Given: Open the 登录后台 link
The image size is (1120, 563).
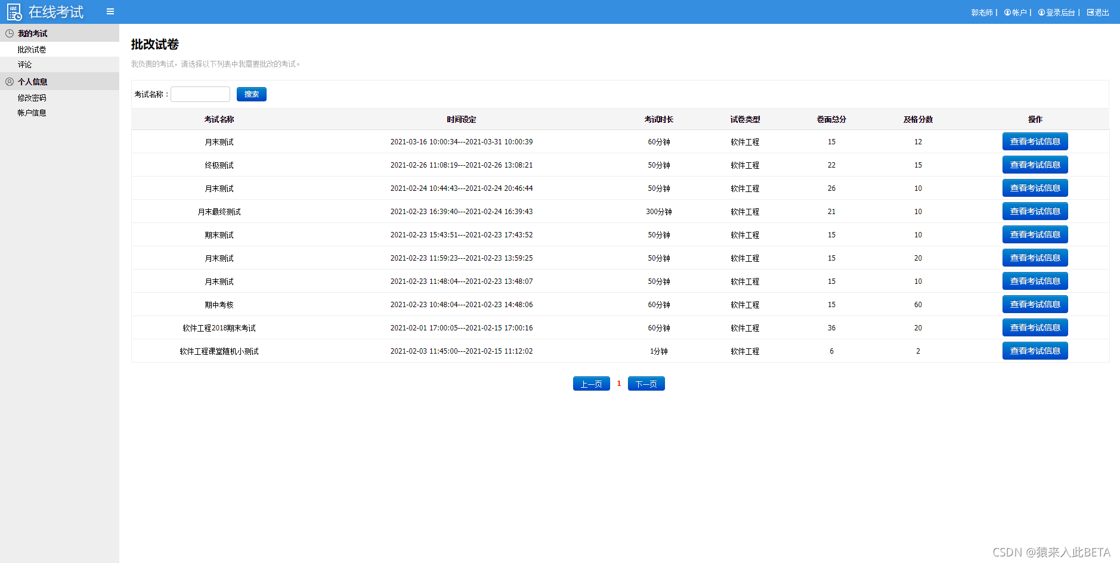Looking at the screenshot, I should (1057, 13).
